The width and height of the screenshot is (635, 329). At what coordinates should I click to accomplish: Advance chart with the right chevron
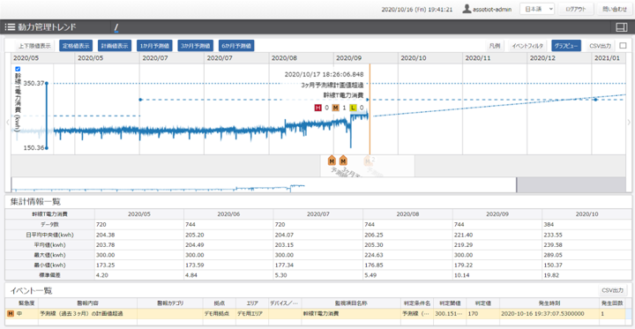pos(628,122)
